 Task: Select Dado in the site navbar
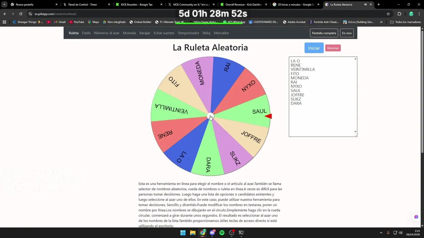pyautogui.click(x=86, y=33)
